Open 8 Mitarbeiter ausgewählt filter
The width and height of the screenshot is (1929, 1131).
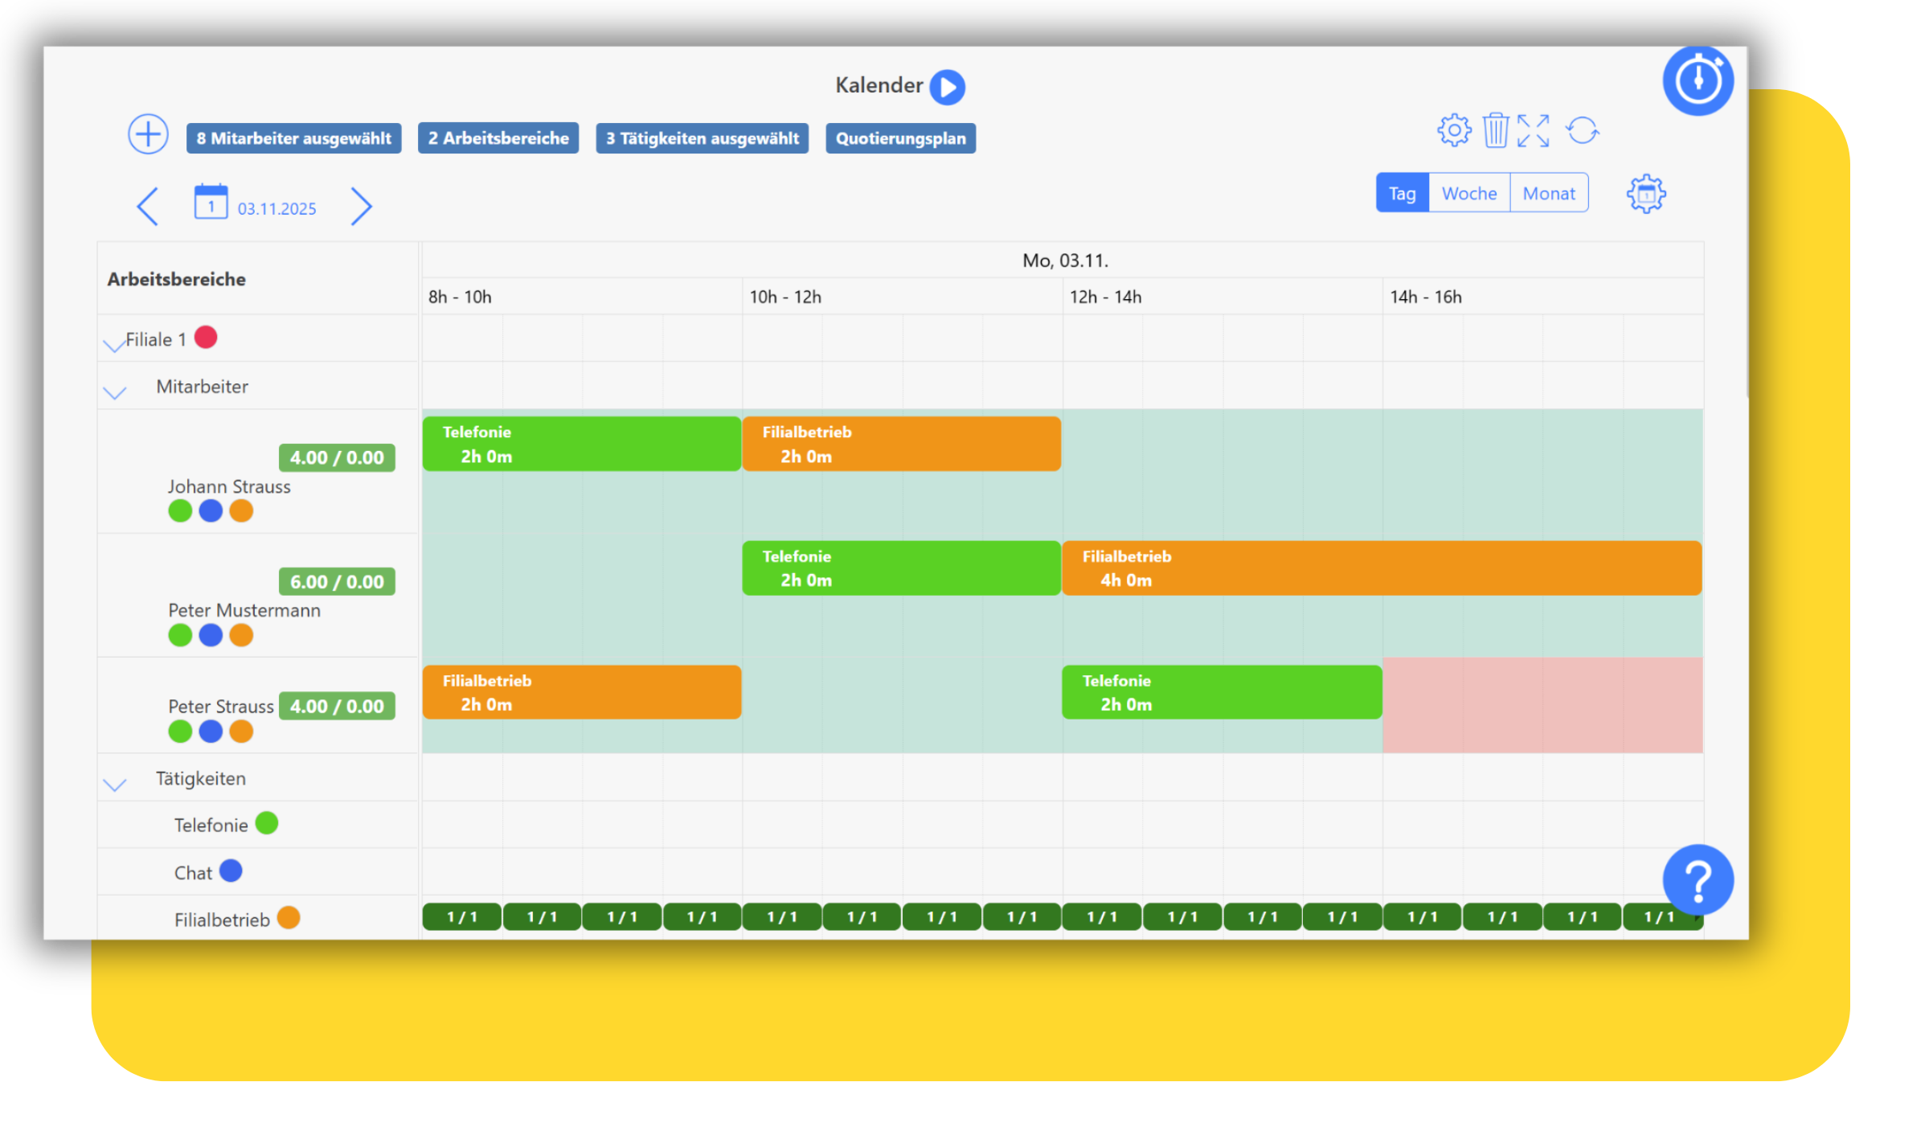[x=293, y=138]
